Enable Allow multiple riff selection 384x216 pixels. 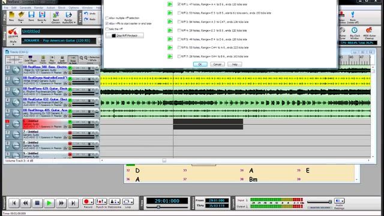(x=107, y=18)
